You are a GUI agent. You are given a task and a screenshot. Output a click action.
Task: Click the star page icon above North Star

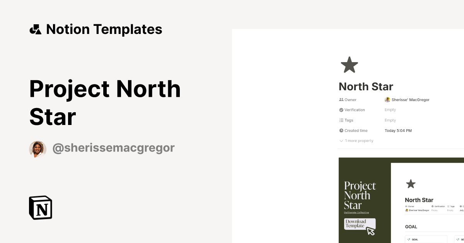click(349, 64)
